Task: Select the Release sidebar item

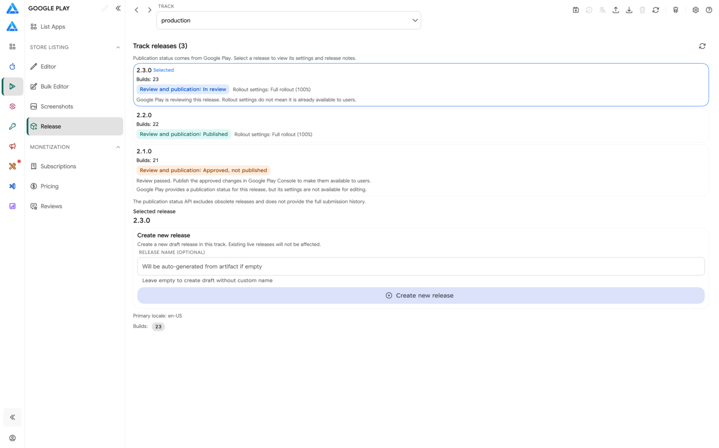Action: (x=75, y=126)
